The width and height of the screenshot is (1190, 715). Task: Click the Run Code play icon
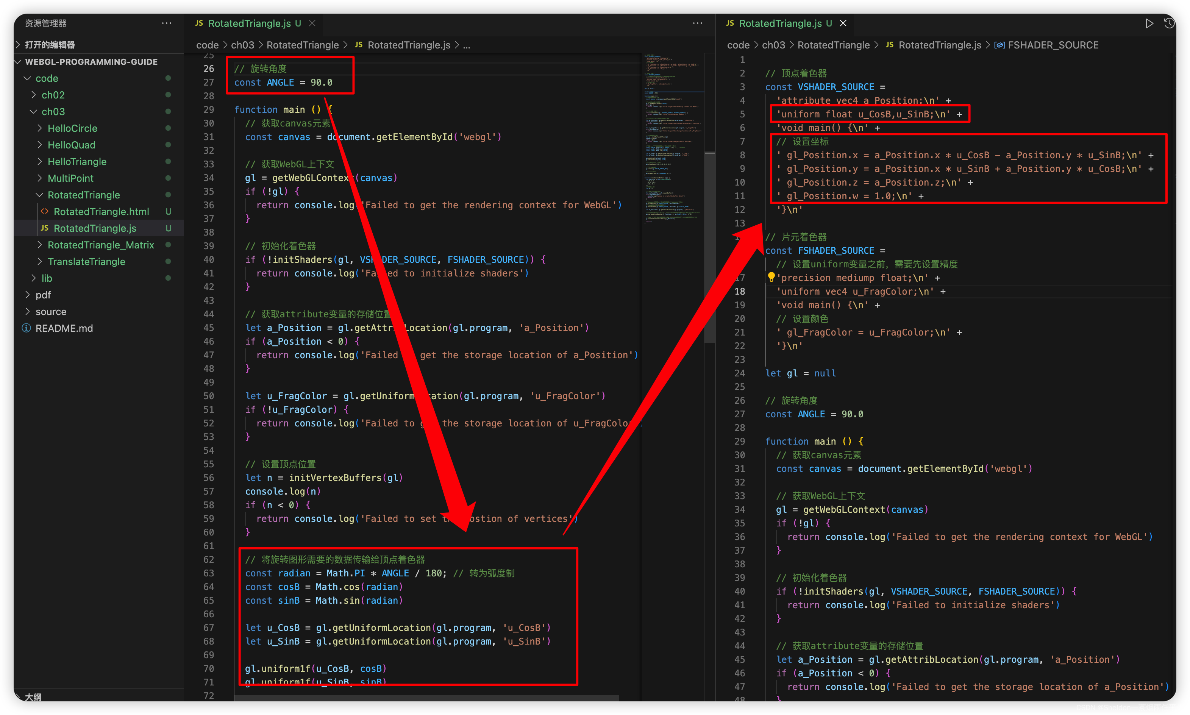click(1149, 23)
